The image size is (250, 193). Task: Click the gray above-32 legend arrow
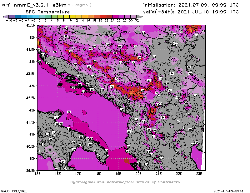(x=140, y=17)
